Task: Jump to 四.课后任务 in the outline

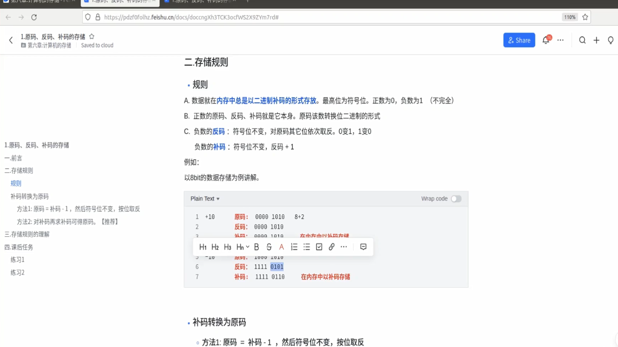Action: [x=19, y=247]
